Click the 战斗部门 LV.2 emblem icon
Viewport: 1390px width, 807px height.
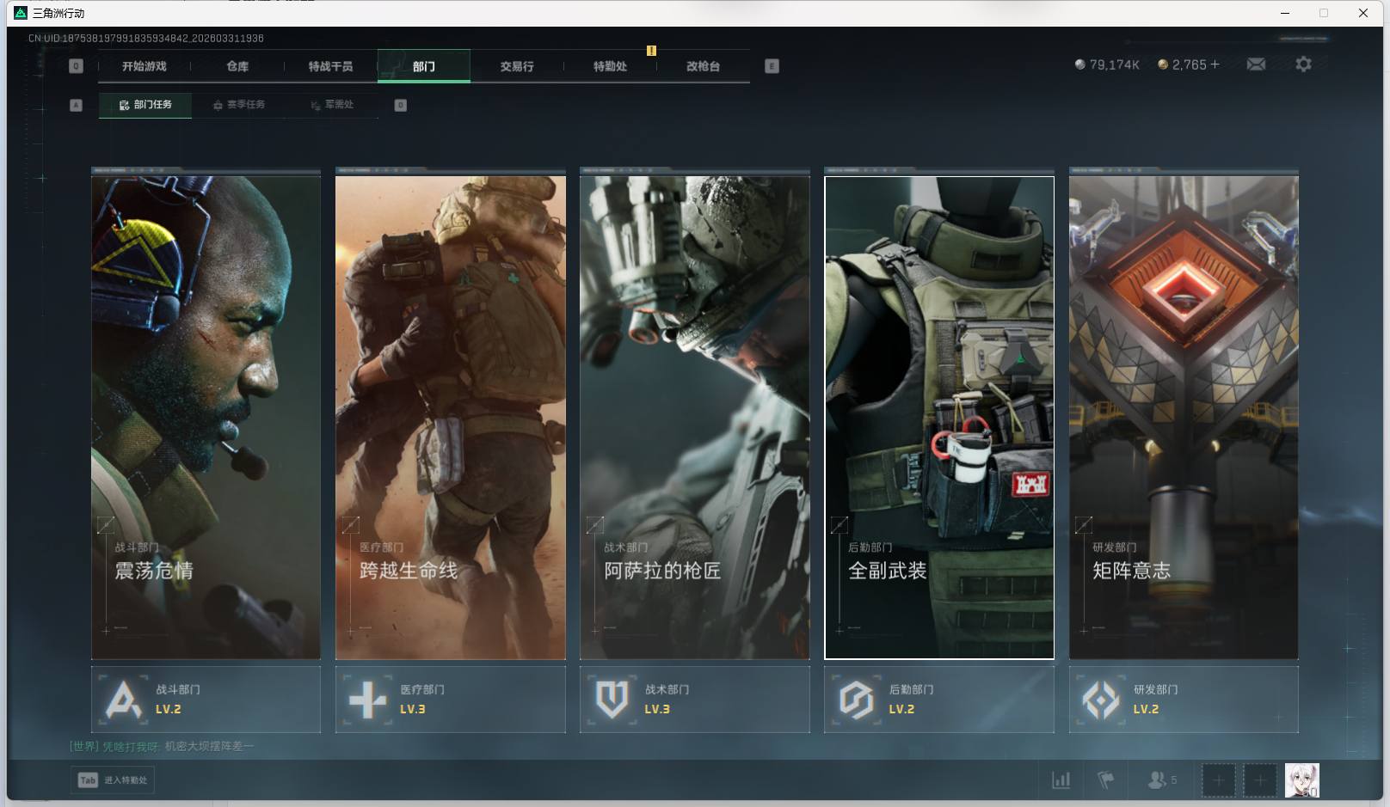point(123,700)
